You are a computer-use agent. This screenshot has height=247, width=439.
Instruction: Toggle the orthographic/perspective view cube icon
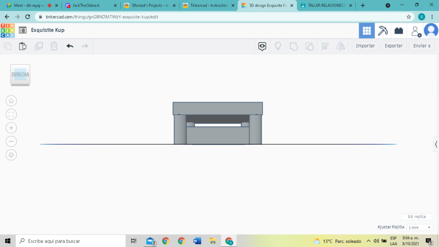(11, 155)
